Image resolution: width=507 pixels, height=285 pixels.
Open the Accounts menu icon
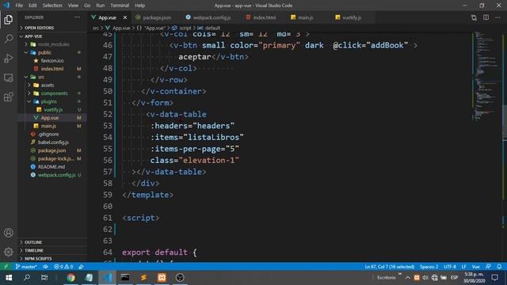9,233
